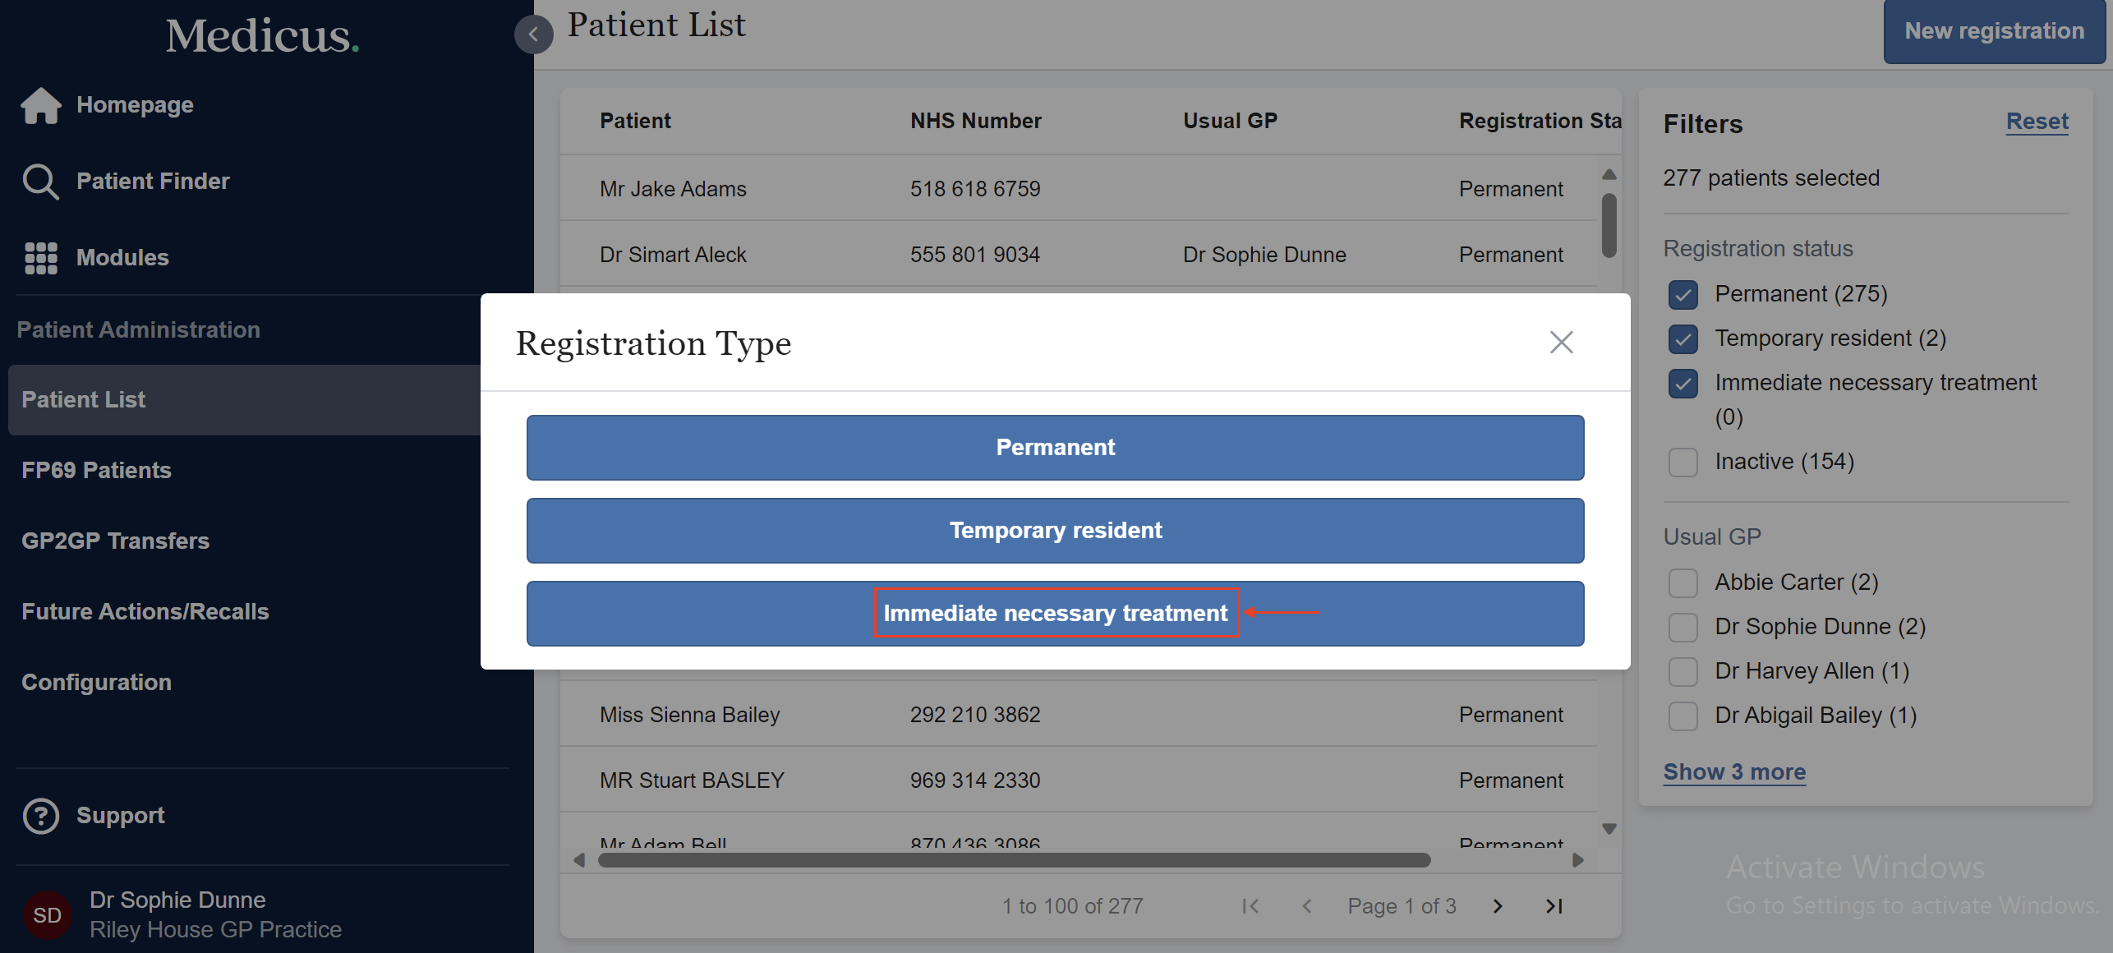Select Immediate necessary treatment registration type

[x=1055, y=613]
